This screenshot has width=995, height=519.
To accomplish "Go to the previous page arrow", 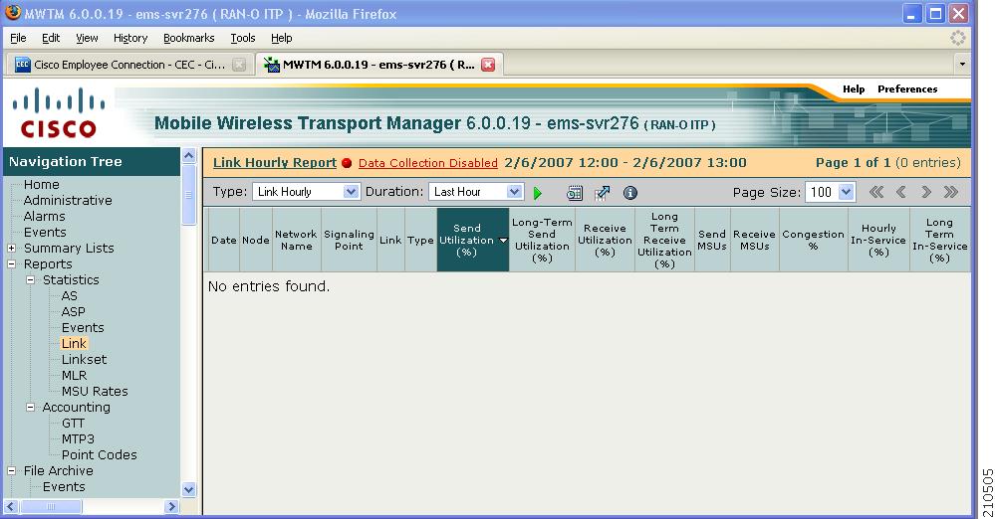I will [901, 192].
